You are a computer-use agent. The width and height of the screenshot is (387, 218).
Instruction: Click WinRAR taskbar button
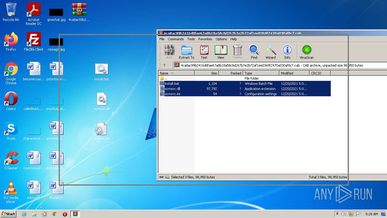tap(75, 214)
